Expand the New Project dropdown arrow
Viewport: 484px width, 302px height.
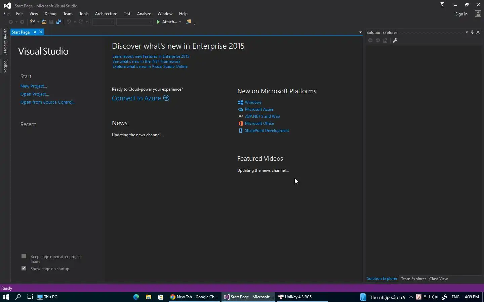pos(38,22)
